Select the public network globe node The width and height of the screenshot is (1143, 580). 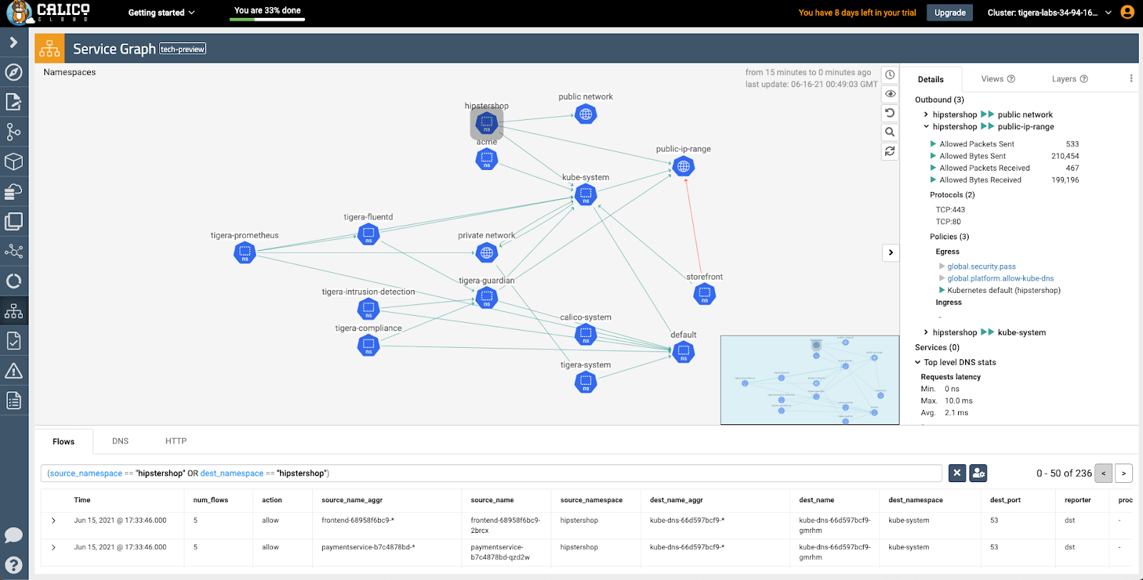pos(586,114)
